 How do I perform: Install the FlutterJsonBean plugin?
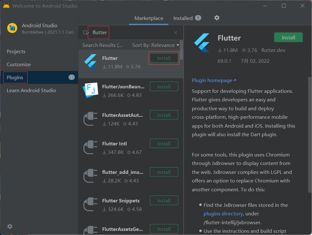(164, 86)
